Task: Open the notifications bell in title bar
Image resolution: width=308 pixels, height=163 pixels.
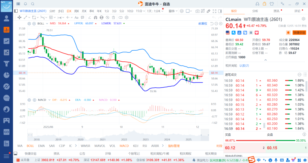Action: 26,4
